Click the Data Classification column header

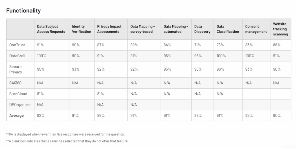[228, 29]
